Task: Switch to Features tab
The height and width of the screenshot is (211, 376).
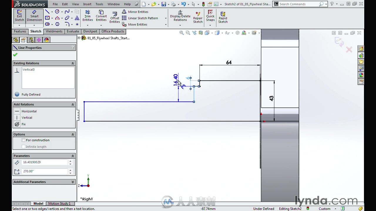Action: (x=20, y=31)
